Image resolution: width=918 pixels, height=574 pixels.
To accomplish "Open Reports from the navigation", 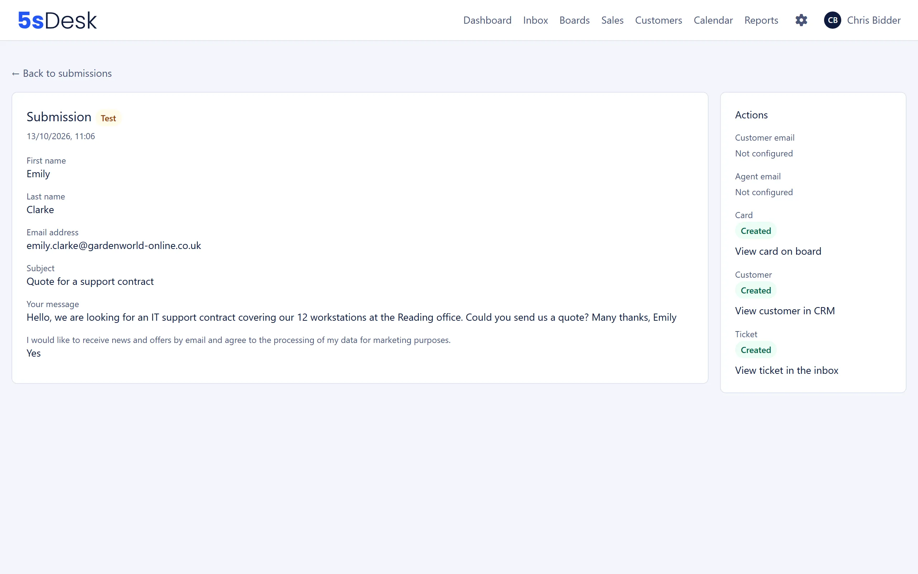I will 761,20.
